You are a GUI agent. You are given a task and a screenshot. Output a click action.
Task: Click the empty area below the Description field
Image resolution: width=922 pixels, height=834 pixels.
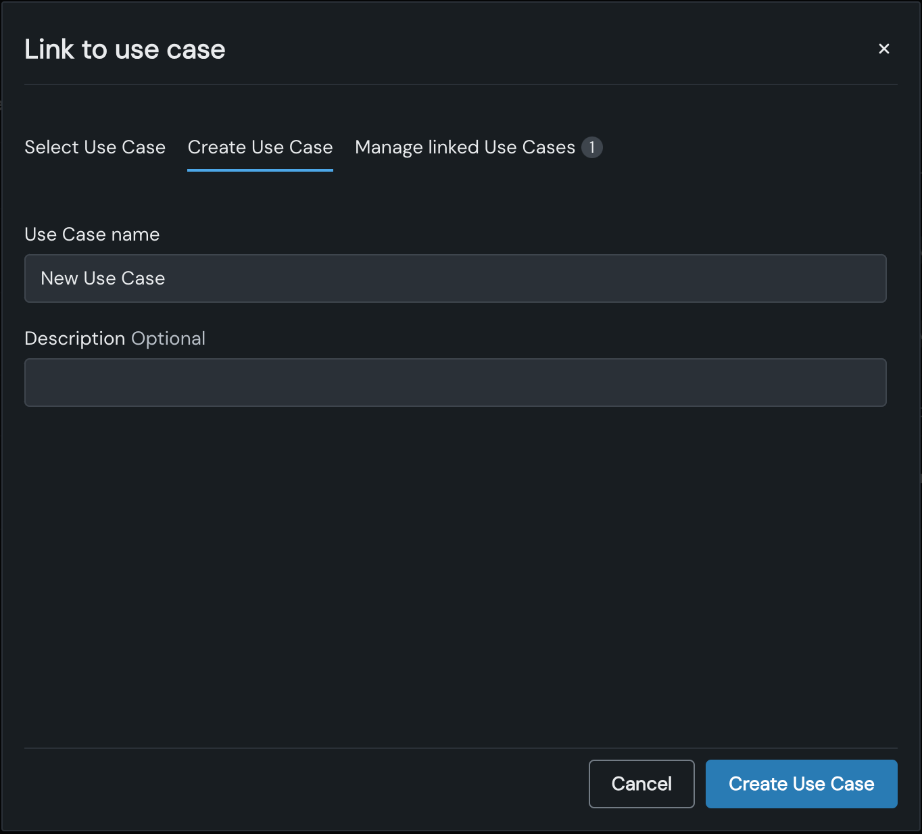[x=455, y=574]
